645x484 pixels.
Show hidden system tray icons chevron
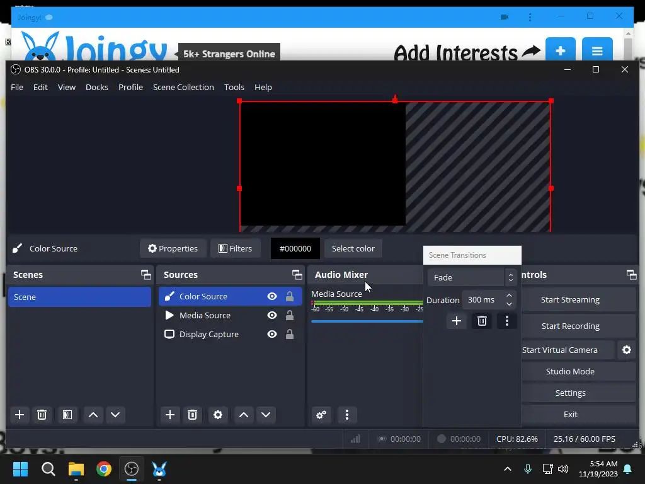(508, 469)
